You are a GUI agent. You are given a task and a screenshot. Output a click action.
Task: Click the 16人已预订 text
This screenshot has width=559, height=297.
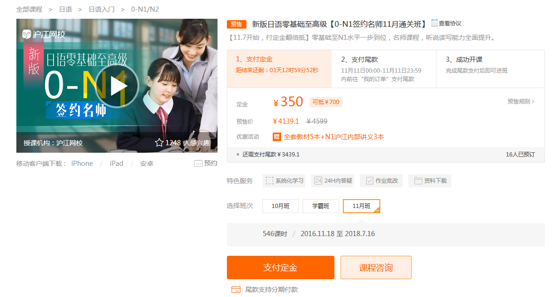coord(520,154)
